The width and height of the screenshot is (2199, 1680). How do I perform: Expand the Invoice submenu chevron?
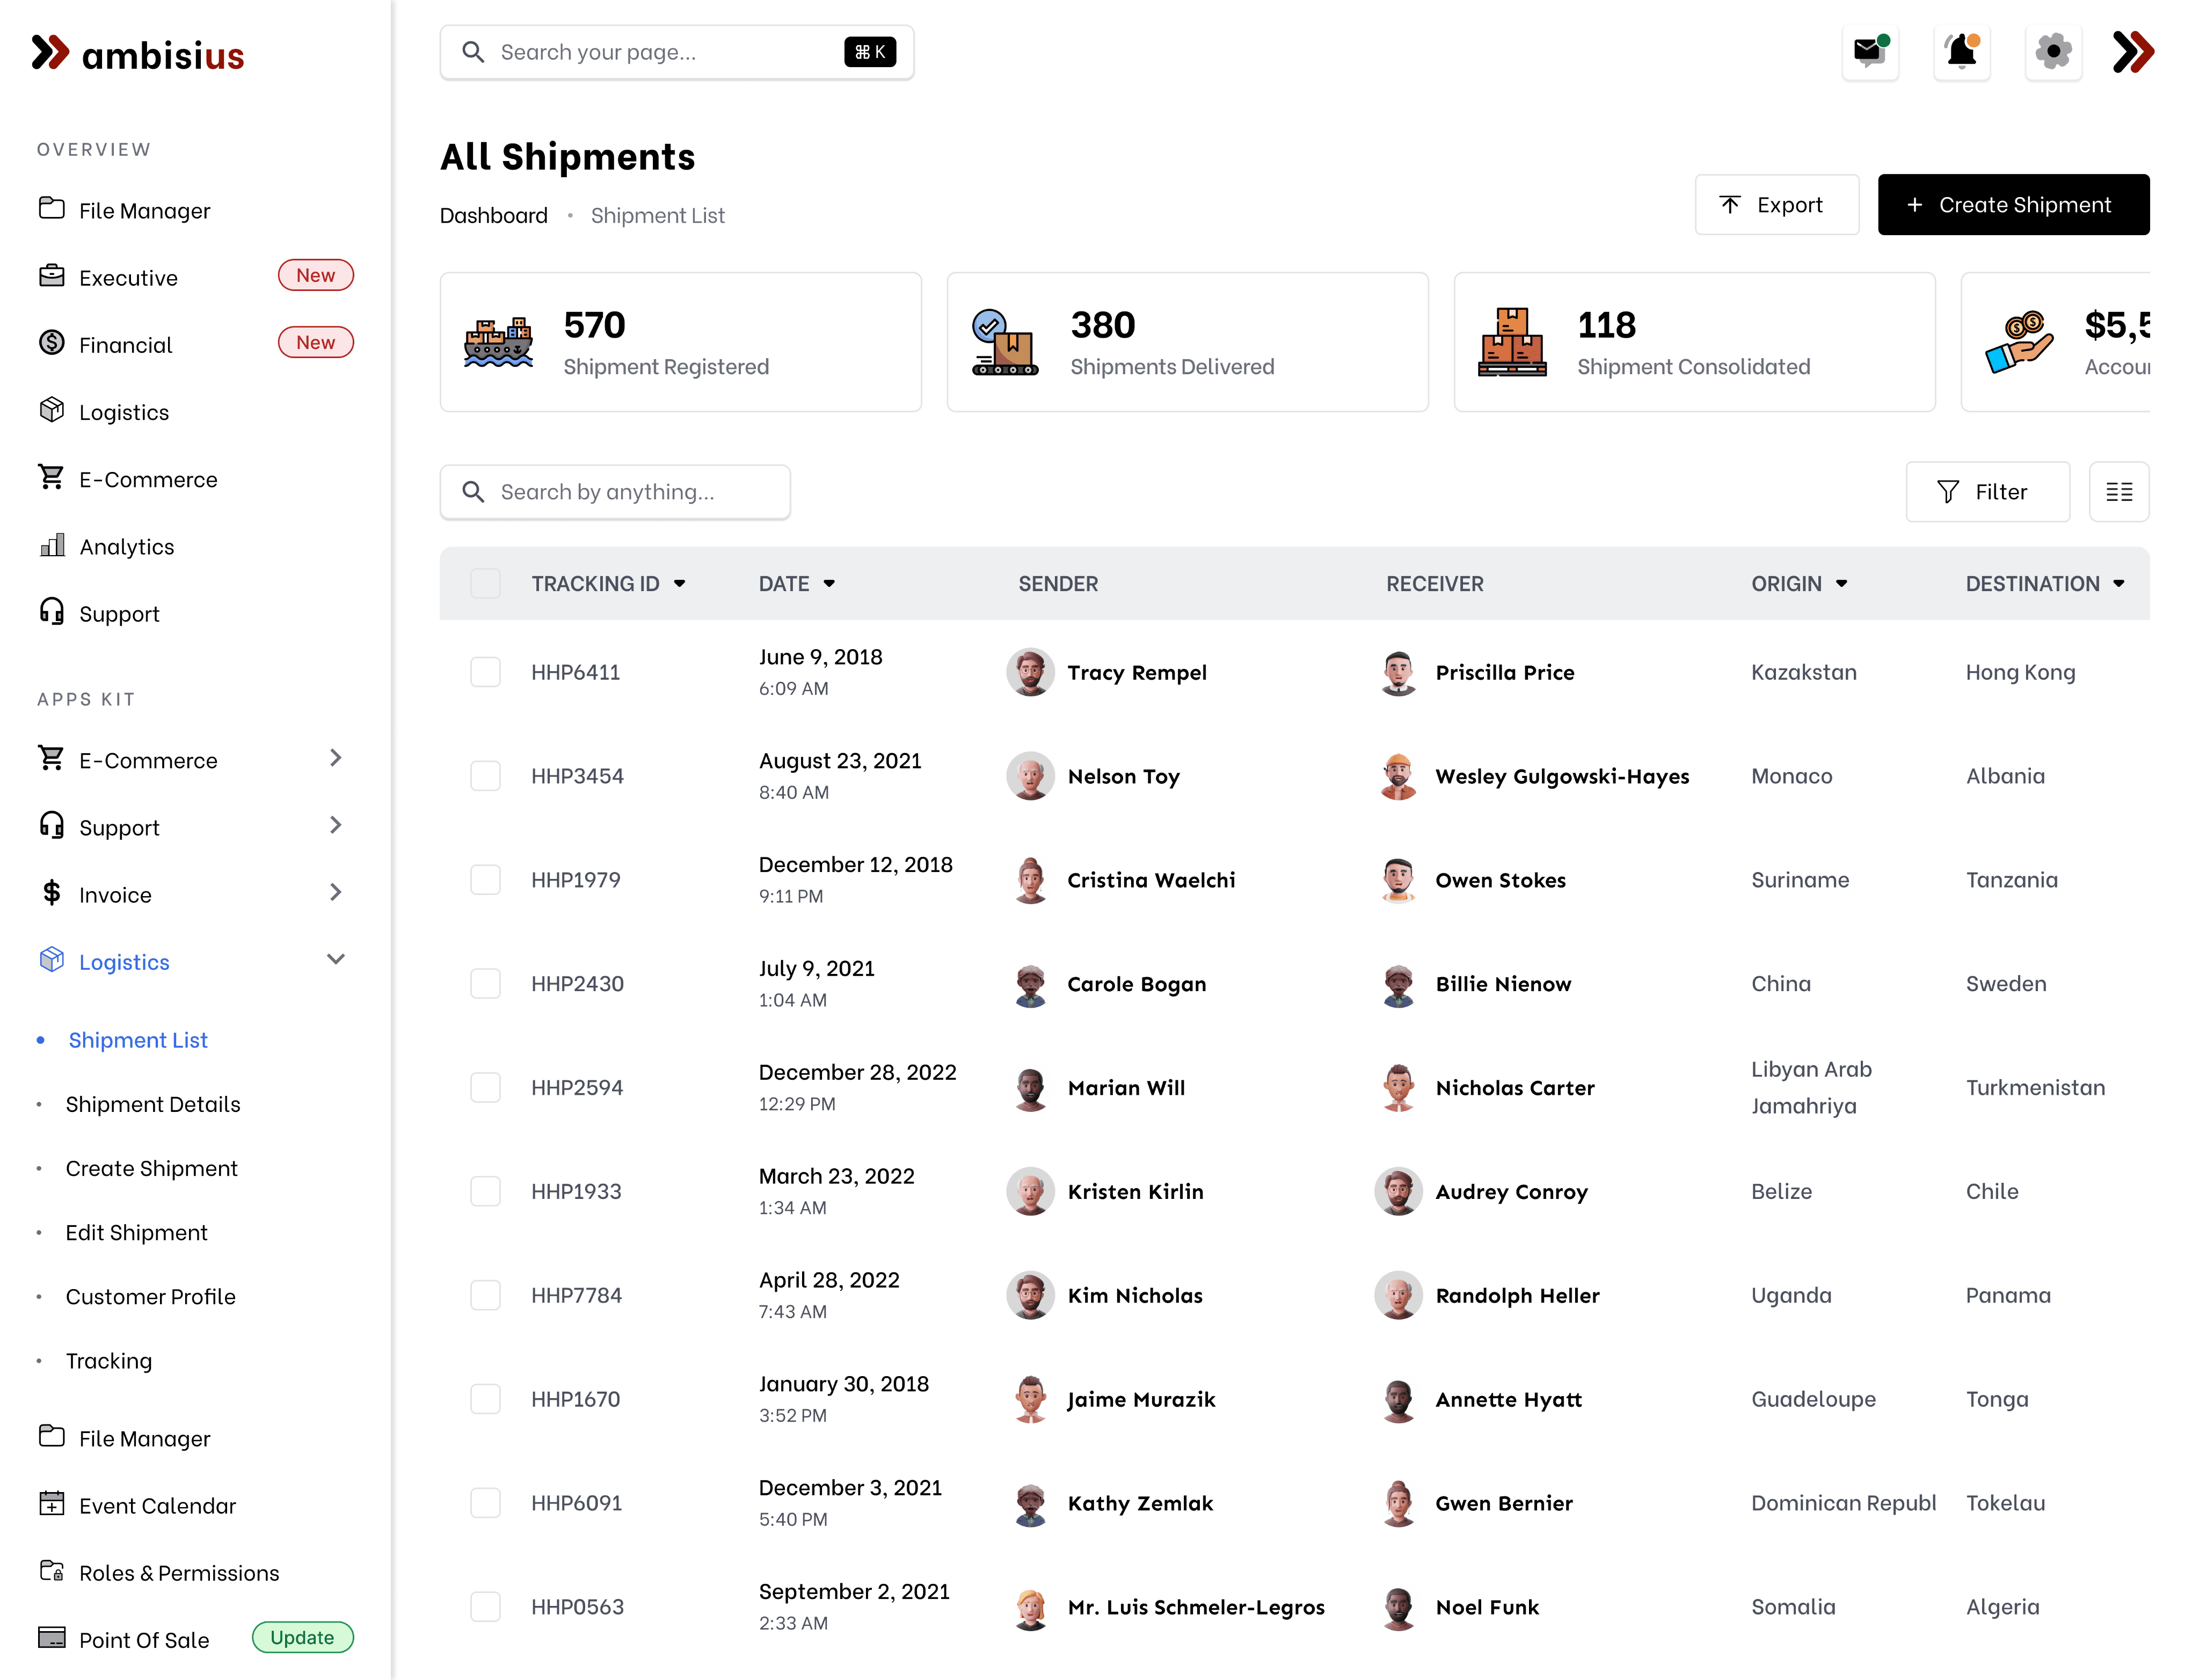(x=336, y=893)
